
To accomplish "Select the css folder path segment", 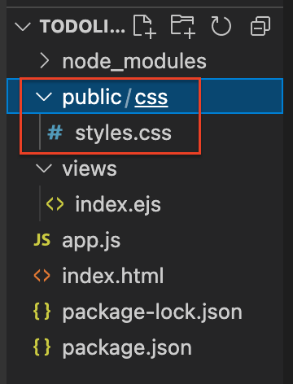I will (x=151, y=97).
